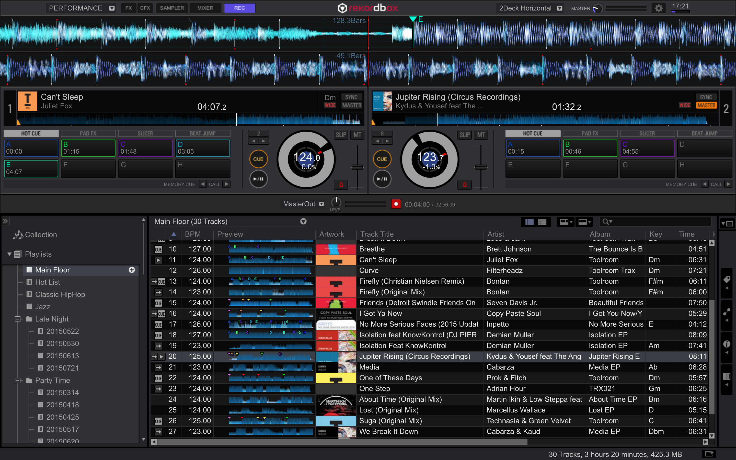This screenshot has width=736, height=460.
Task: Trigger hot cue pad B at 00:46 on deck 2
Action: pos(590,148)
